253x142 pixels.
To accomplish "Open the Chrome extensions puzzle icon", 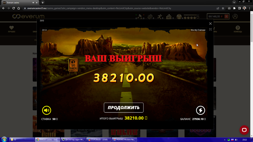I will (234, 8).
